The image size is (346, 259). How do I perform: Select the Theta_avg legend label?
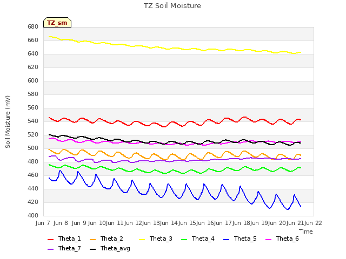tap(115, 249)
